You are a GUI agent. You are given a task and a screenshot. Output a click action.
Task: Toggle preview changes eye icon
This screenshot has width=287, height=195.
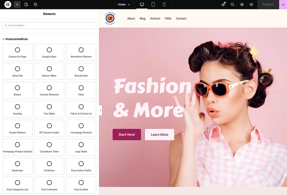pos(251,5)
